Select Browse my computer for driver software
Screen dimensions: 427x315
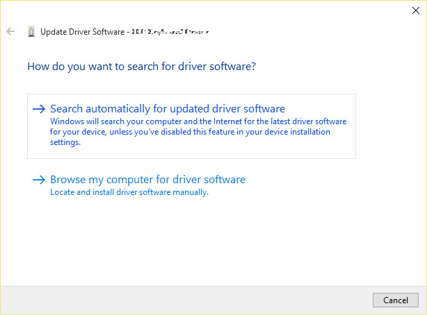(147, 180)
